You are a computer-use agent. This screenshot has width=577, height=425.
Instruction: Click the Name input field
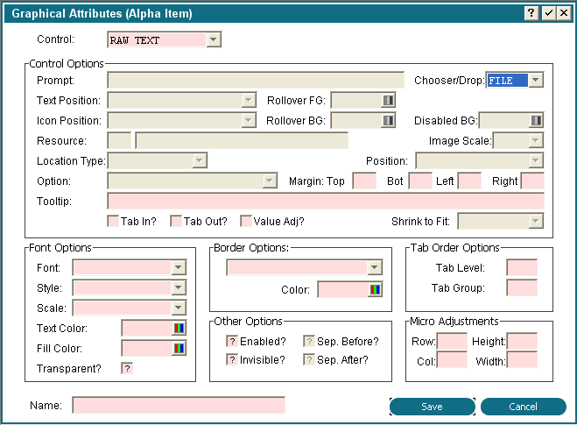[179, 406]
